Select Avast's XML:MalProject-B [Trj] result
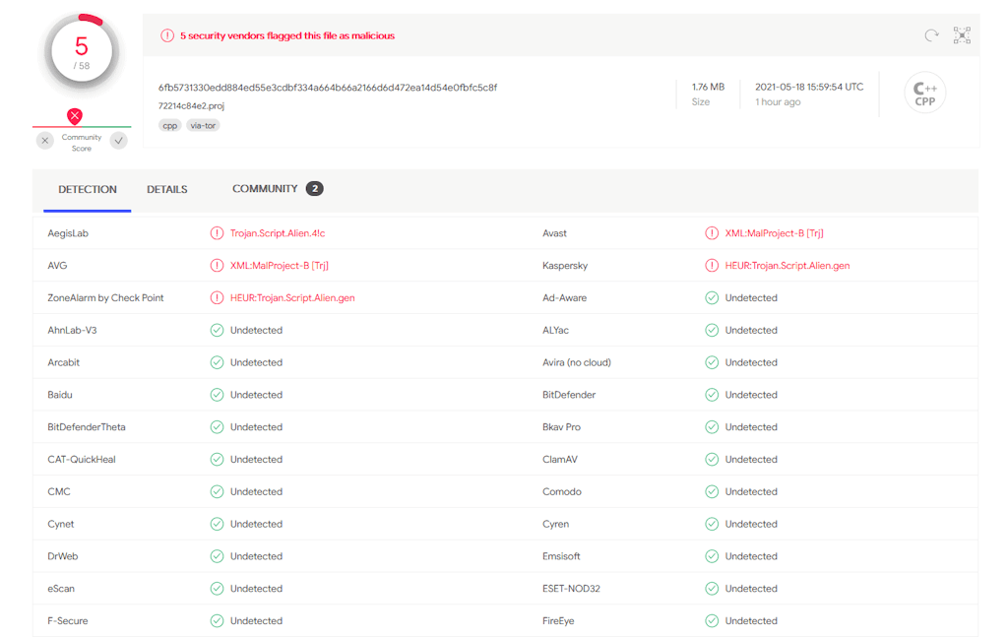The height and width of the screenshot is (637, 1008). tap(774, 233)
